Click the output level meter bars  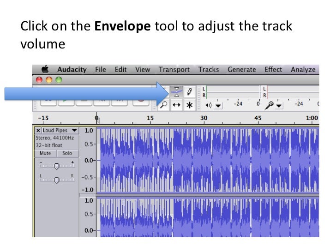point(233,92)
